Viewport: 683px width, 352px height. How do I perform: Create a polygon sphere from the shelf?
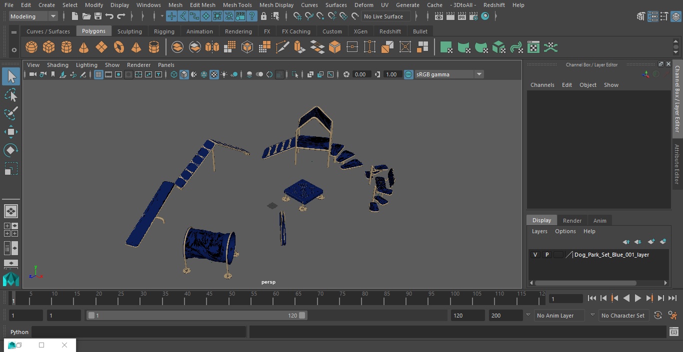[31, 47]
